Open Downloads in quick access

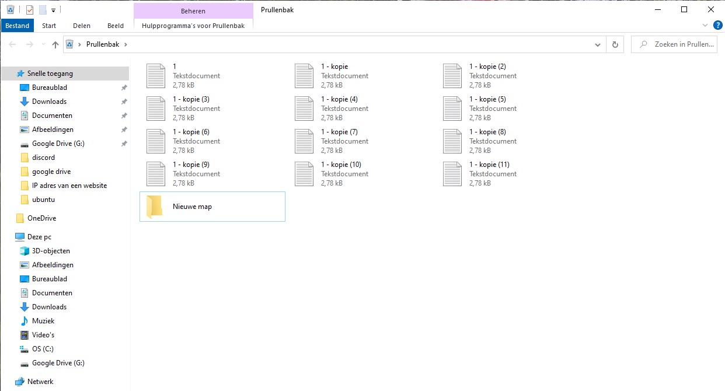point(49,102)
